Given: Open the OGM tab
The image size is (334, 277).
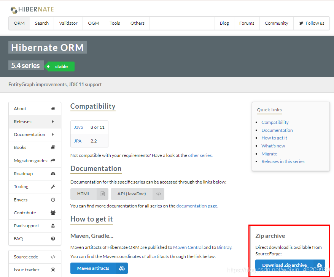Looking at the screenshot, I should click(x=94, y=23).
